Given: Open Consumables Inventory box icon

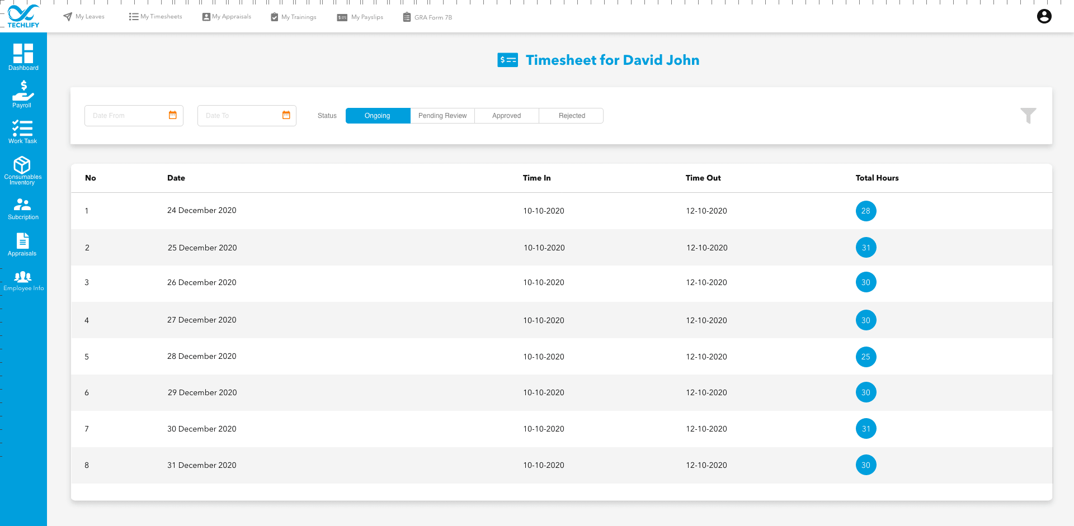Looking at the screenshot, I should click(x=22, y=165).
